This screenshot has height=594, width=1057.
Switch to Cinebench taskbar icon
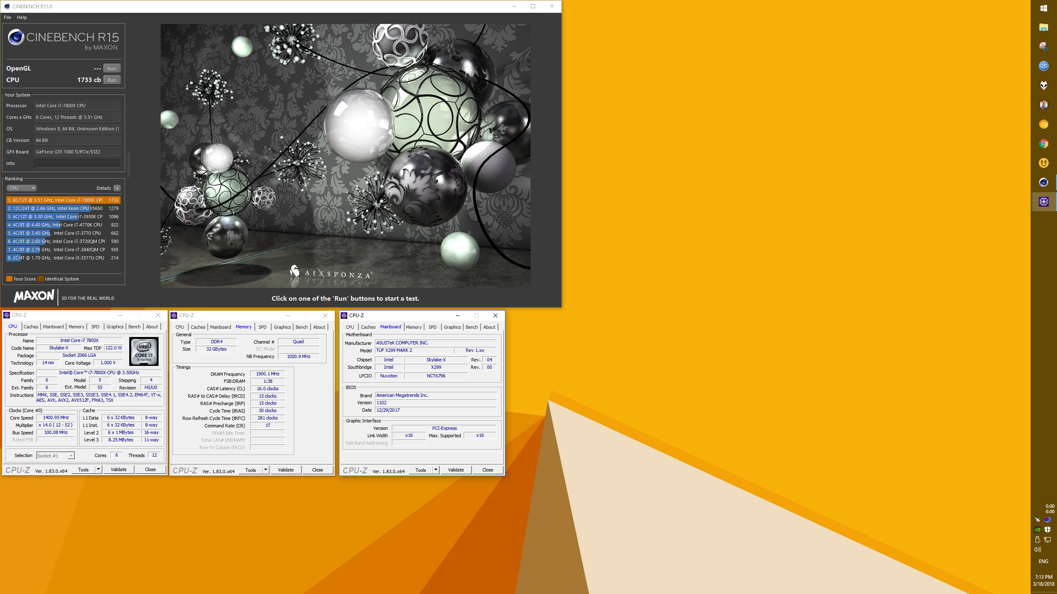click(x=1043, y=182)
